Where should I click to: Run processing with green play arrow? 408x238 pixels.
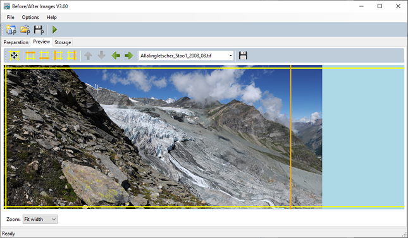54,30
